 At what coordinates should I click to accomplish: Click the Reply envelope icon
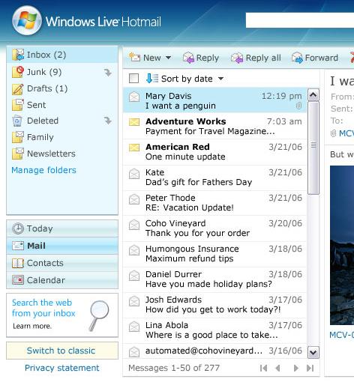click(188, 58)
